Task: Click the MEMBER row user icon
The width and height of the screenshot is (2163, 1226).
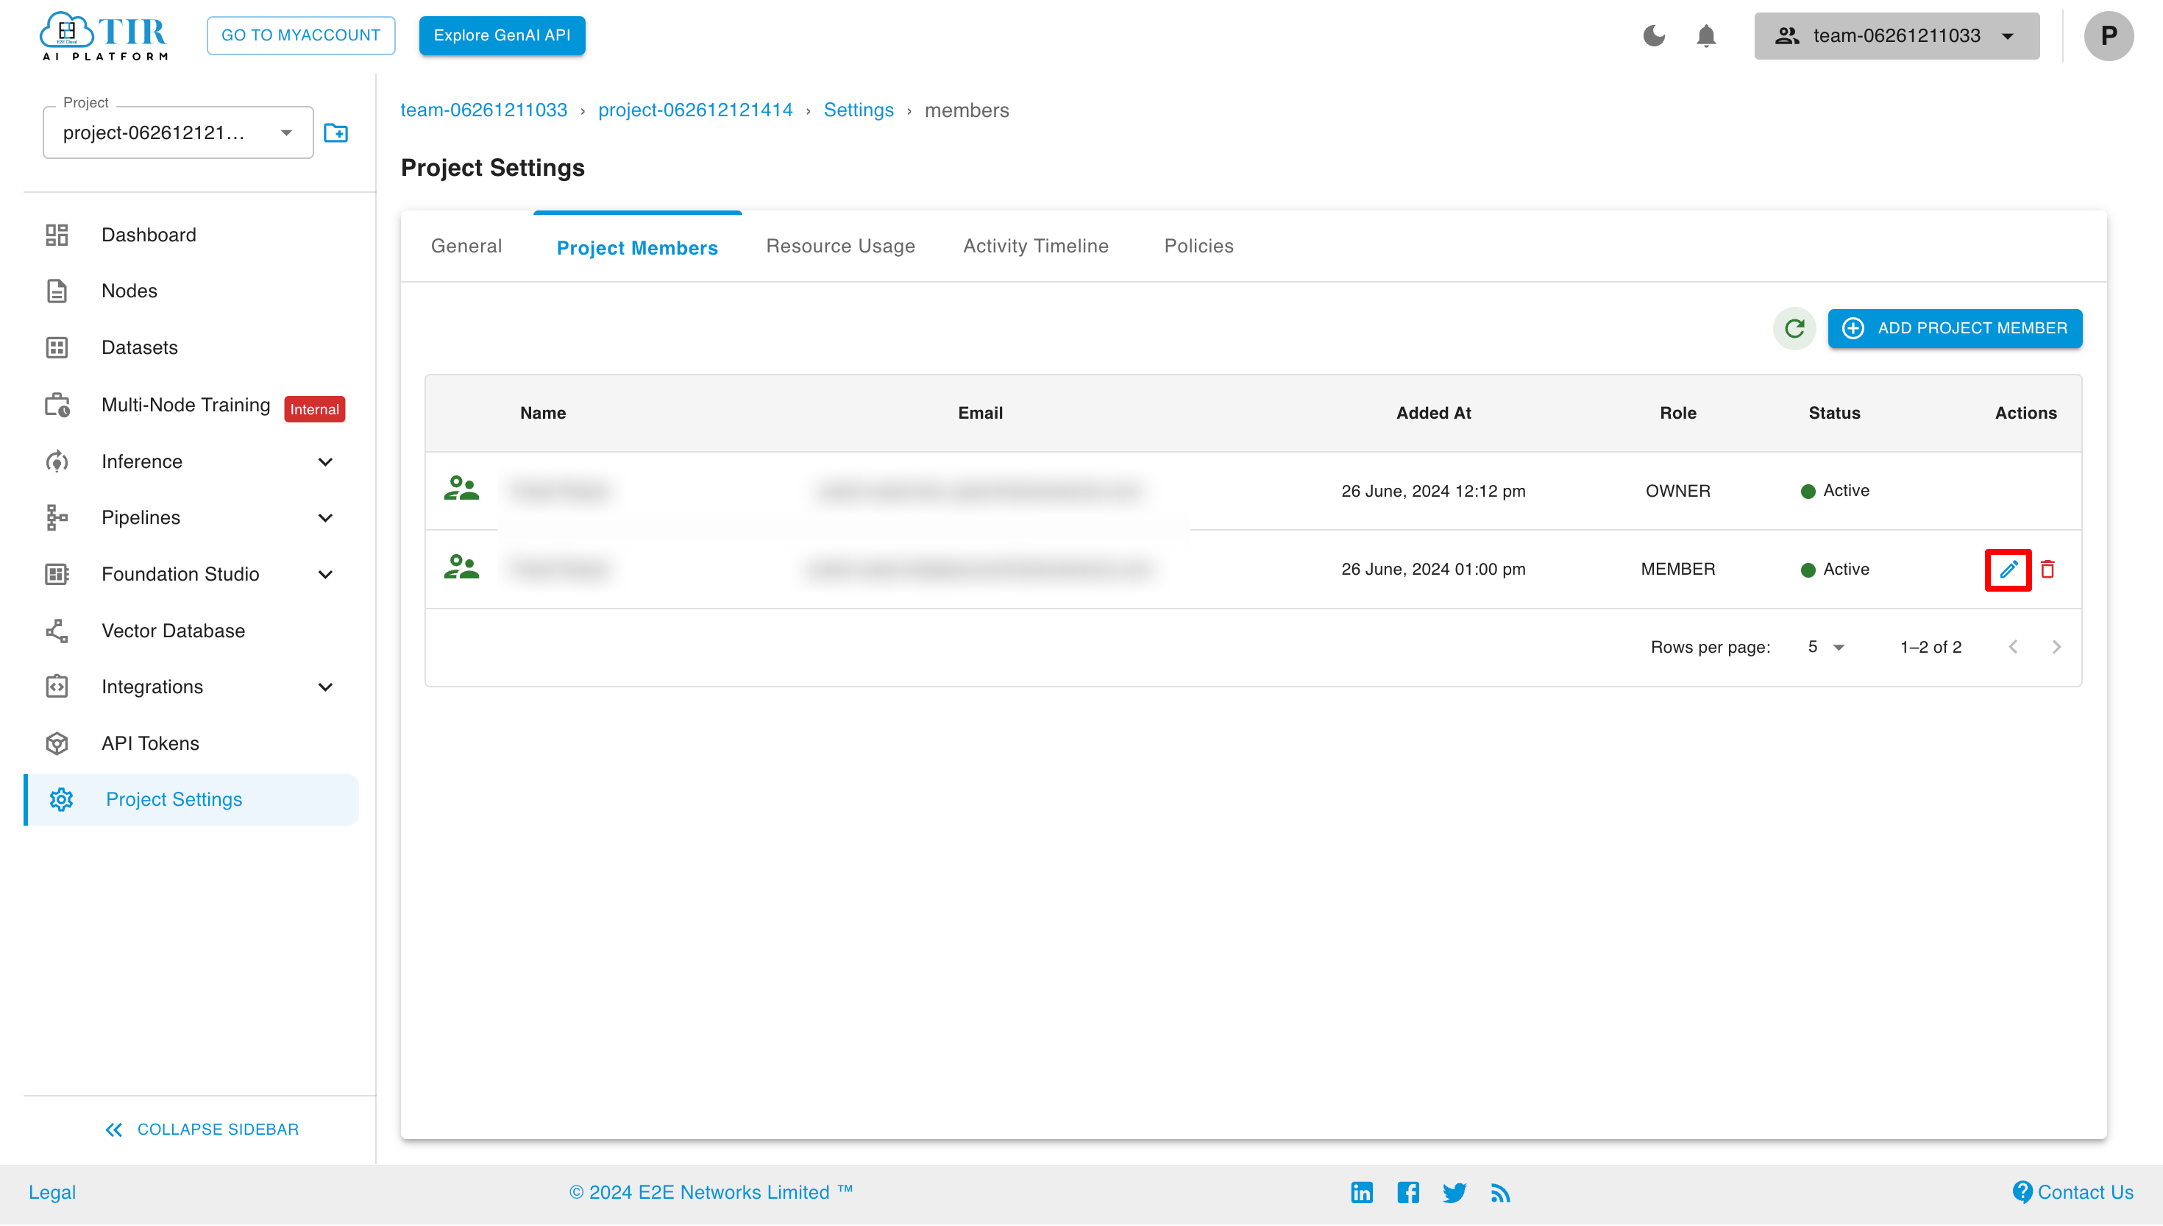Action: pos(461,567)
